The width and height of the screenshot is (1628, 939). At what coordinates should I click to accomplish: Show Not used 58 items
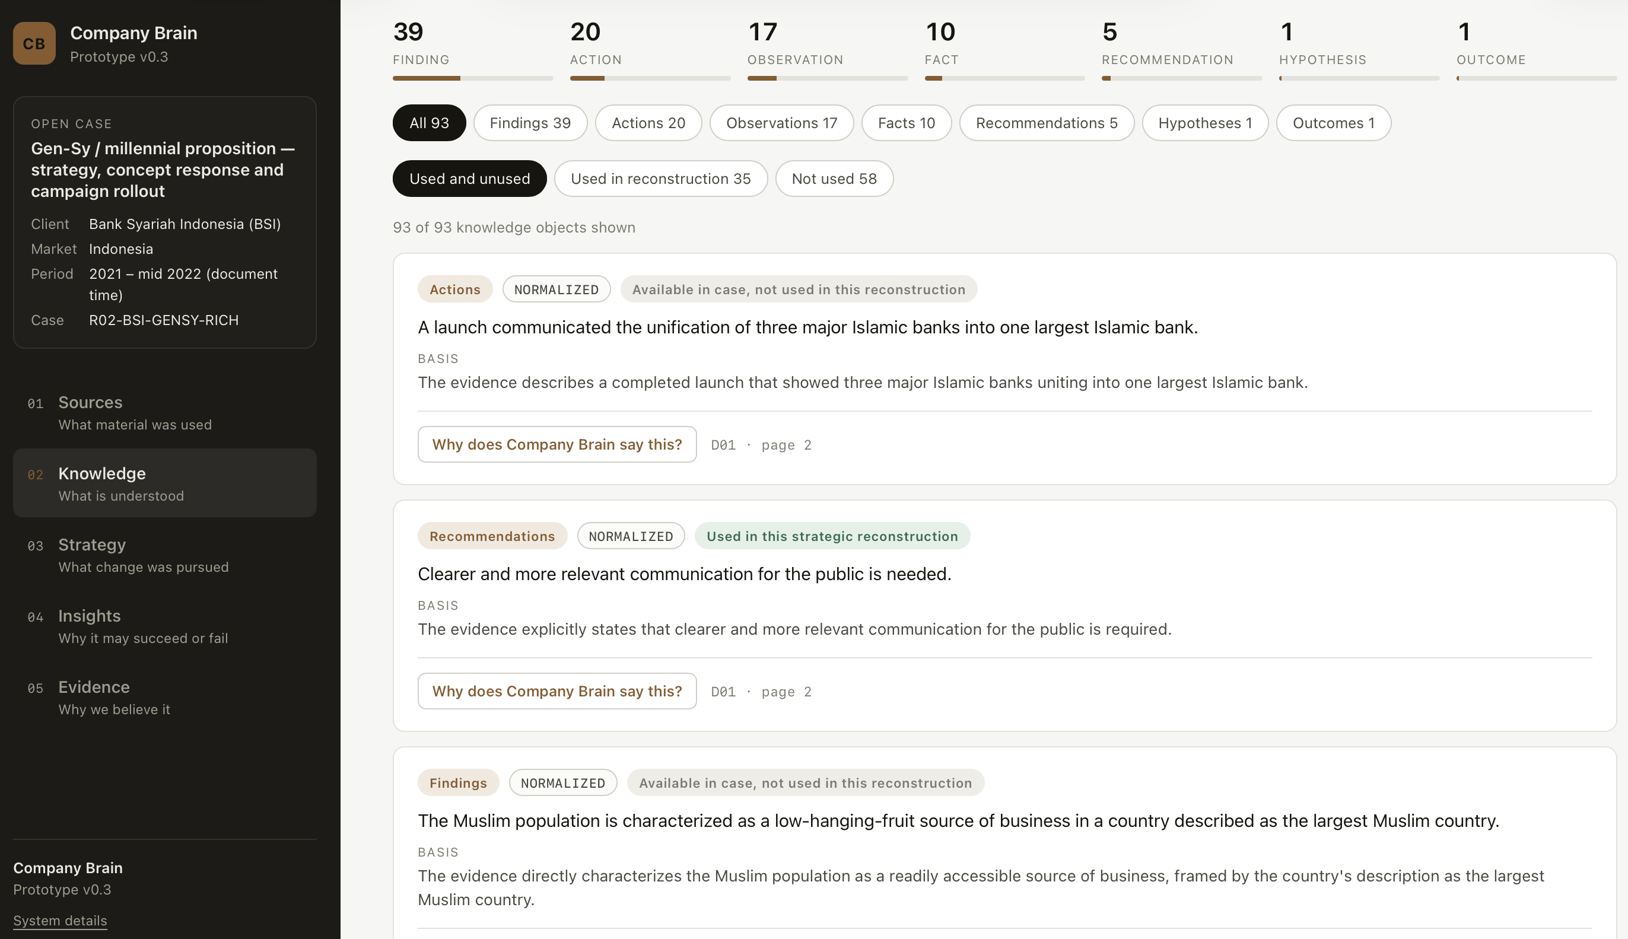[x=834, y=179]
